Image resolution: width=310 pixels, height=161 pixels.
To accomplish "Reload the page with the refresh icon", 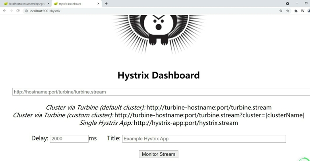I will pyautogui.click(x=18, y=11).
